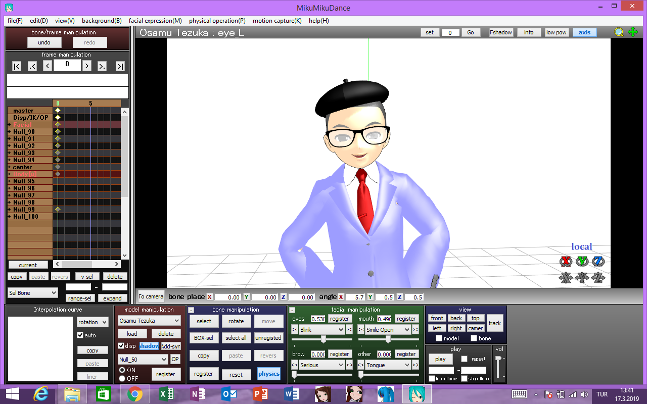Click the yellow magnifier zoom icon

[619, 32]
